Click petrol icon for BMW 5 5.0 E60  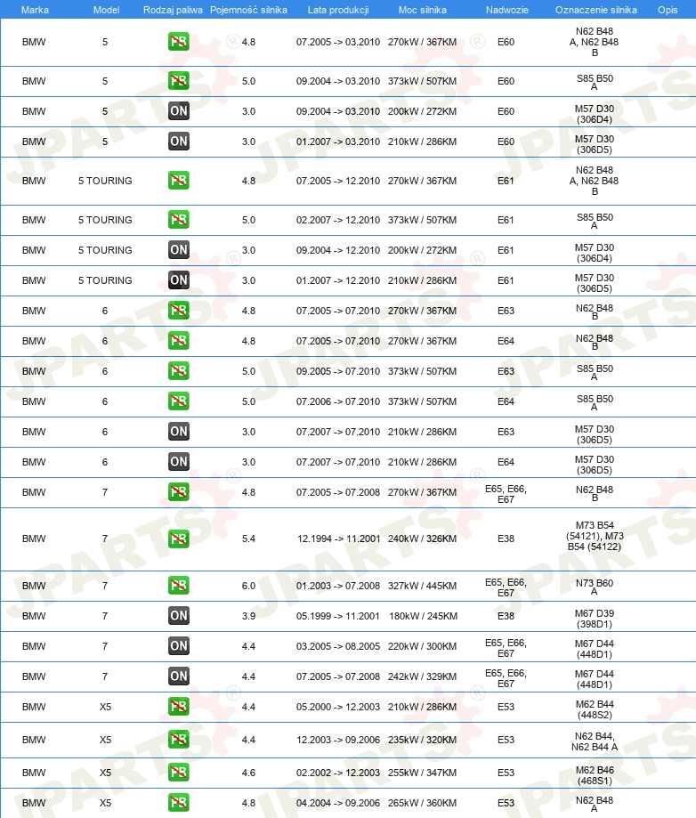(178, 81)
